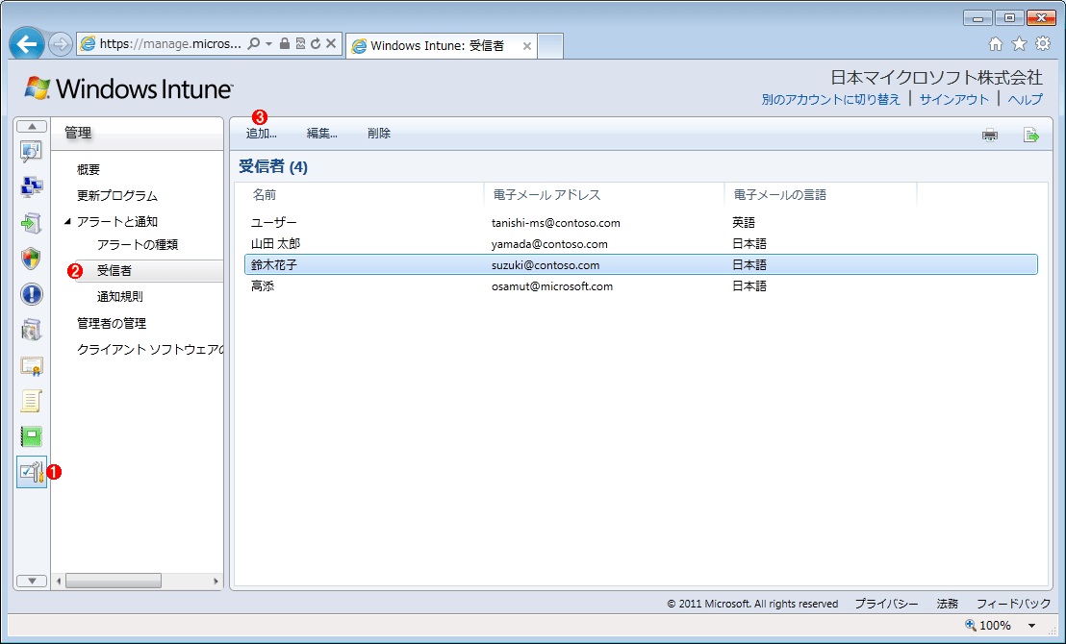Viewport: 1066px width, 644px height.
Task: Collapse the アラートと通知 tree node
Action: (67, 221)
